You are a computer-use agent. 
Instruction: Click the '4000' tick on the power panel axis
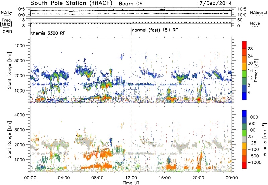19,46
